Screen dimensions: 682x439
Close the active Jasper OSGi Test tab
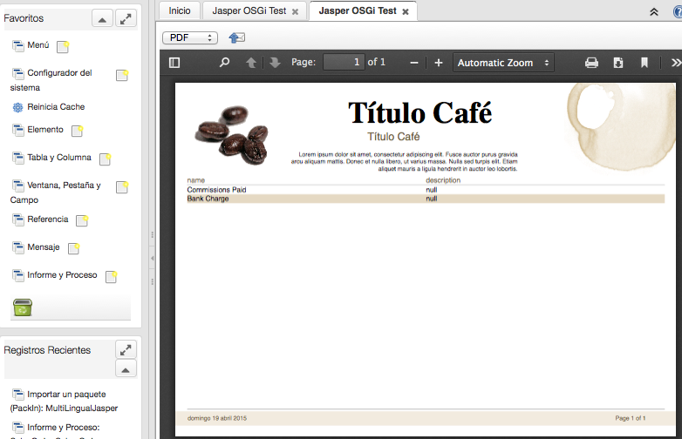[x=406, y=11]
